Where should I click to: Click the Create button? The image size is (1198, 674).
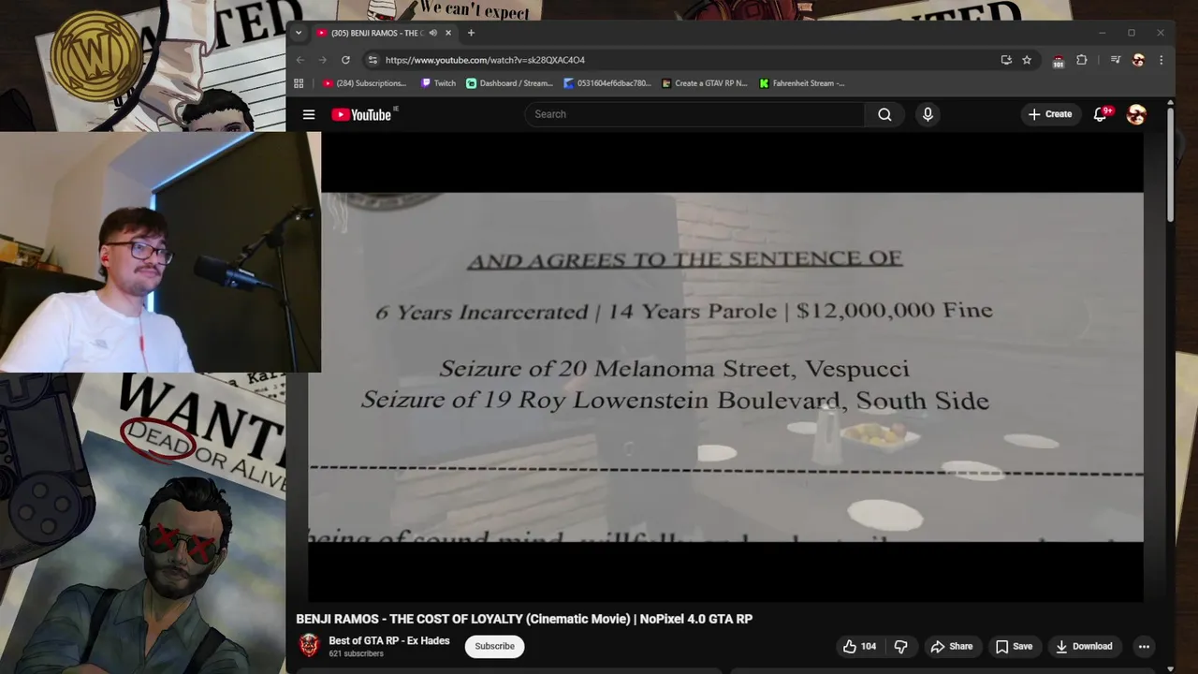coord(1050,114)
